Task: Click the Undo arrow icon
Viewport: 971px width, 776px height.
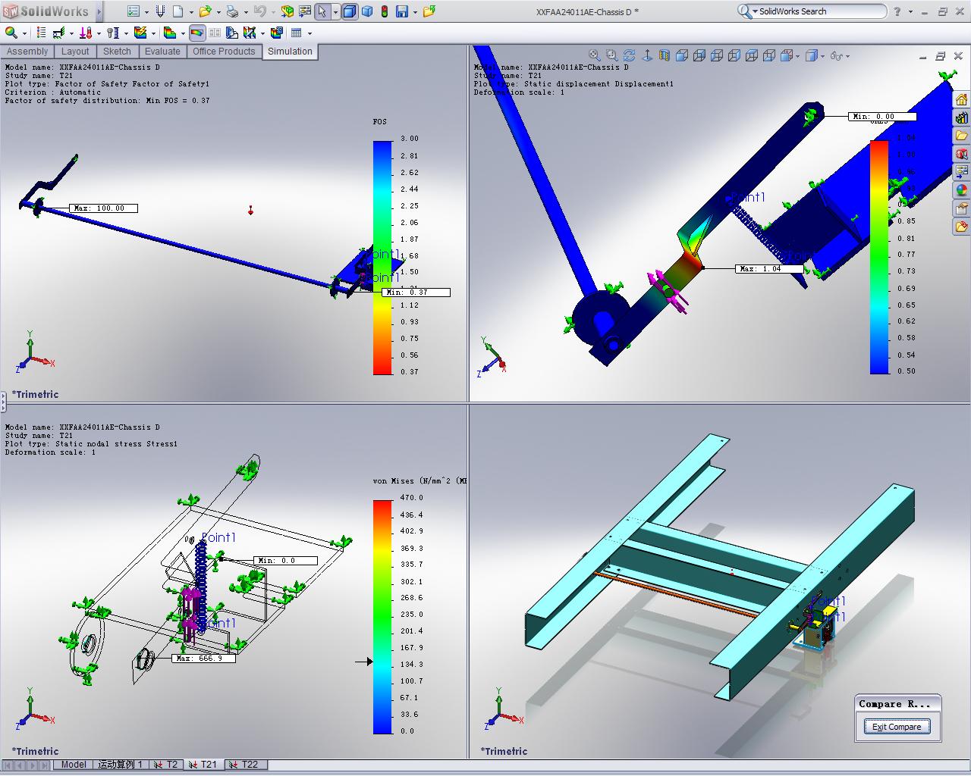Action: pos(259,11)
